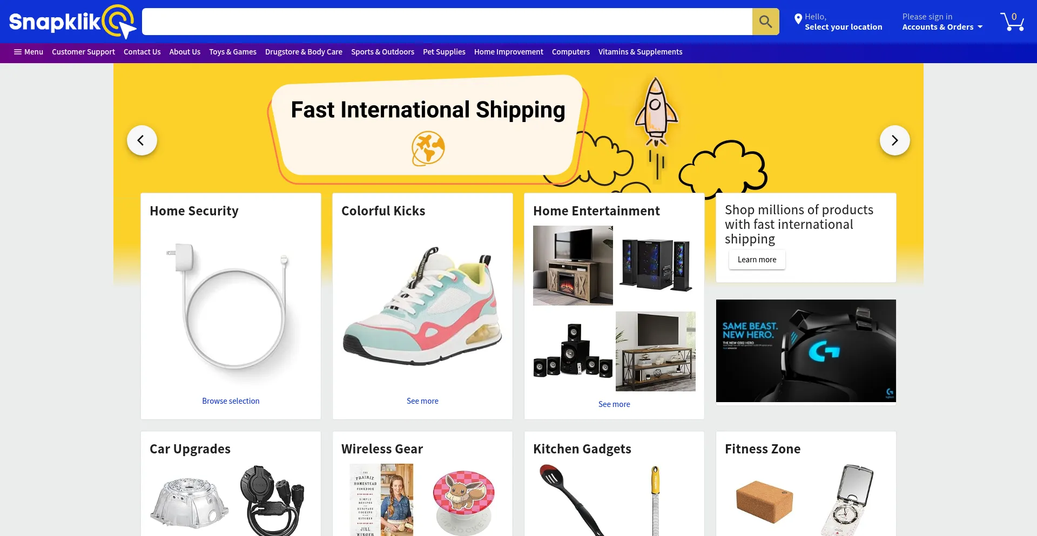Open the hamburger Menu icon
This screenshot has width=1037, height=536.
click(x=18, y=52)
